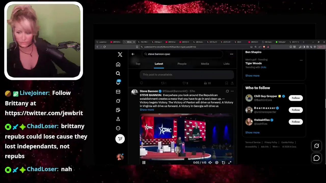The height and width of the screenshot is (183, 326).
Task: Open Notifications bell with 13 badge
Action: [x=118, y=82]
